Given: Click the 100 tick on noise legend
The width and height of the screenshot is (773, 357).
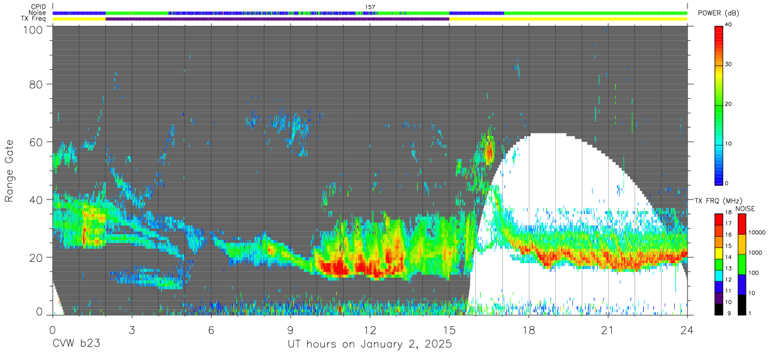Looking at the screenshot, I should click(x=754, y=273).
